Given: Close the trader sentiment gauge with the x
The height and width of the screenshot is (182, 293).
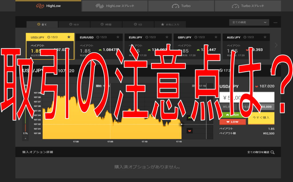Looking at the screenshot, I should [x=25, y=138].
